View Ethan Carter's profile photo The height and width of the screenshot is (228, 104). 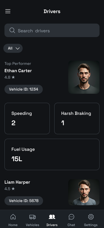click(84, 77)
